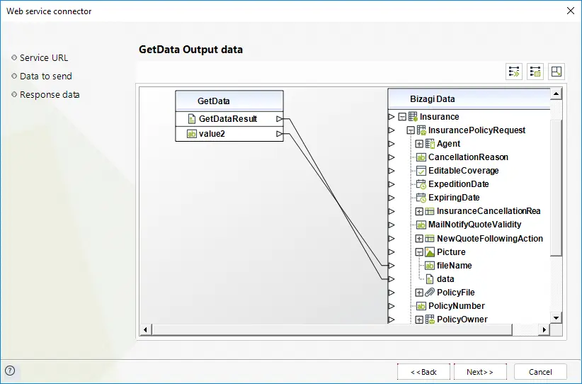Click the auto-map toolbar icon
The height and width of the screenshot is (384, 582).
click(x=514, y=72)
